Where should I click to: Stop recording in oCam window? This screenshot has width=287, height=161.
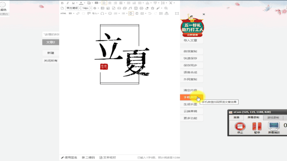pyautogui.click(x=240, y=128)
